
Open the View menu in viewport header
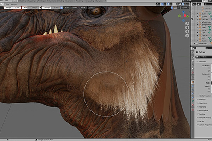7,4
